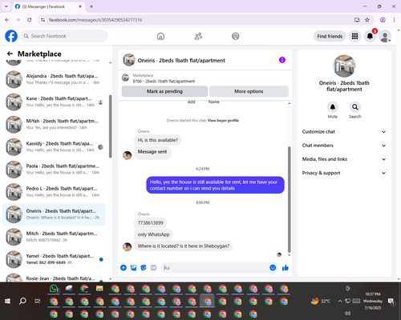Open the View buyer profile link
This screenshot has height=320, width=401.
point(223,121)
